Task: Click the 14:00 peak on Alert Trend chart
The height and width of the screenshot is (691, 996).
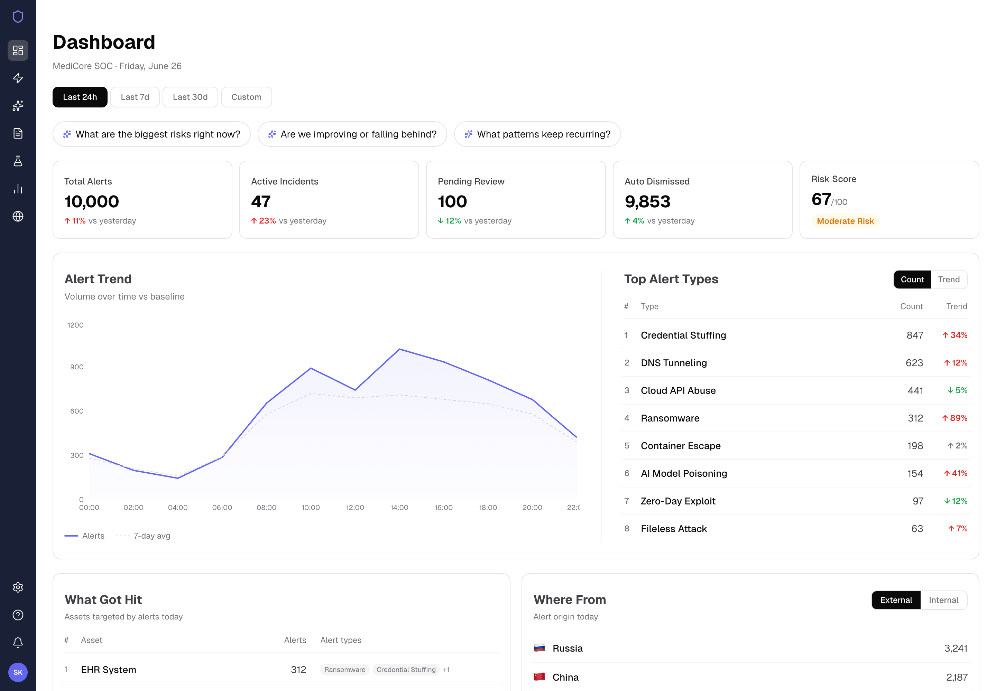Action: tap(399, 349)
